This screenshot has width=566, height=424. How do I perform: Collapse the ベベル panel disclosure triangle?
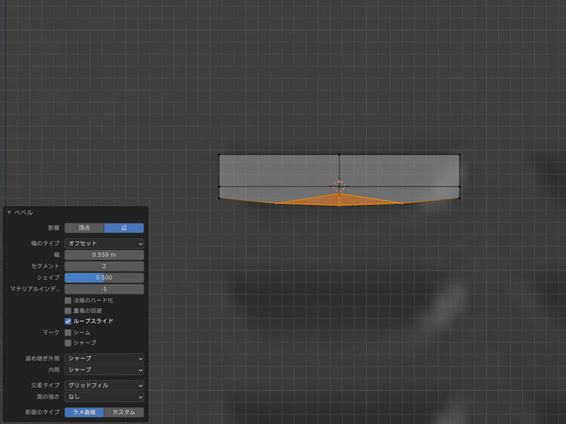pos(9,213)
